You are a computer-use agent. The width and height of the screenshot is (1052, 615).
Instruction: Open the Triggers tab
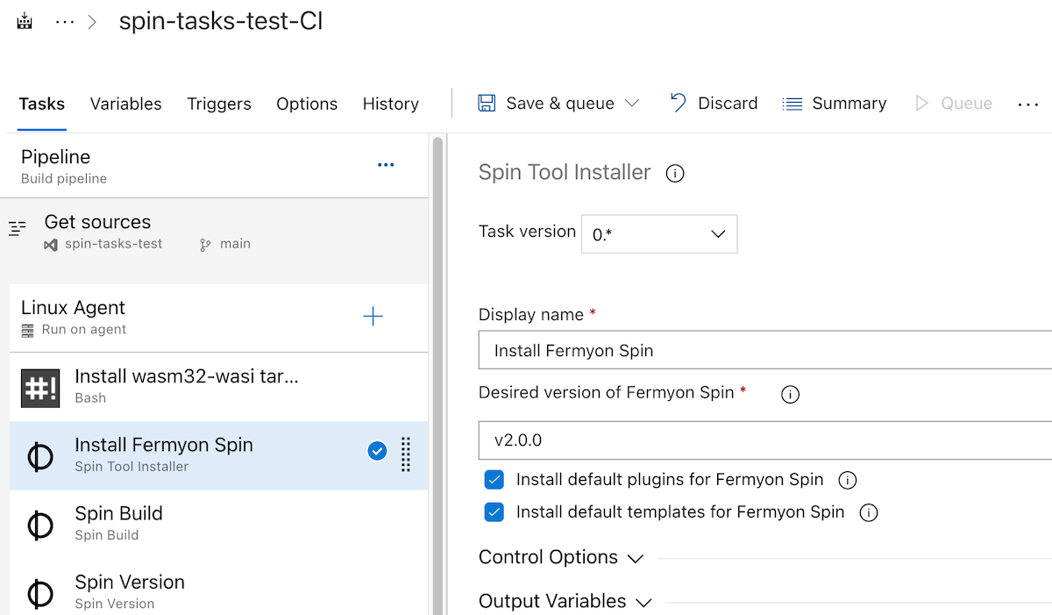(219, 104)
